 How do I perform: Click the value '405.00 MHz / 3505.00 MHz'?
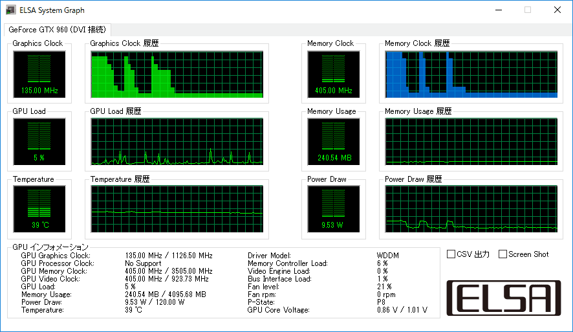coord(168,271)
